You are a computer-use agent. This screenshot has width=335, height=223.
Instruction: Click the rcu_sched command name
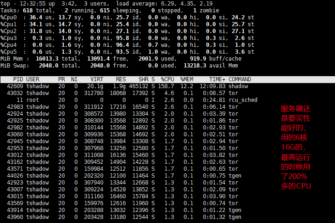pyautogui.click(x=243, y=100)
